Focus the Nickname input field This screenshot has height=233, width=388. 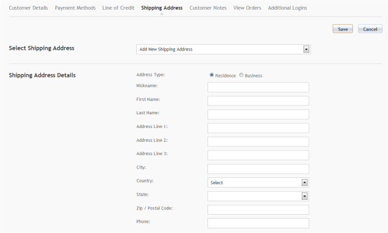coord(258,87)
